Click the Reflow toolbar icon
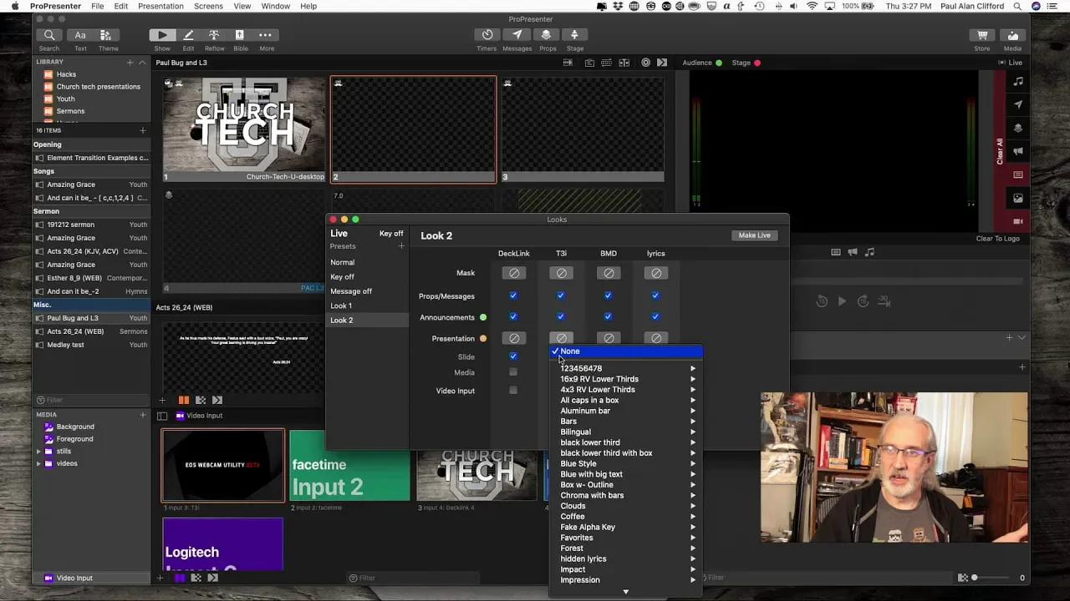This screenshot has height=601, width=1070. pyautogui.click(x=214, y=35)
